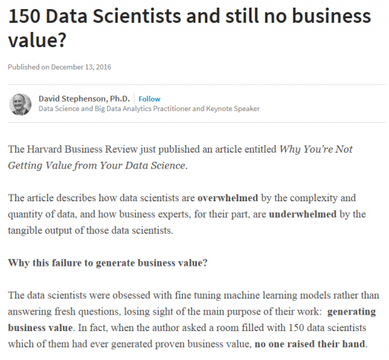389x360 pixels.
Task: Click the bold word underwhelmed
Action: (x=302, y=214)
